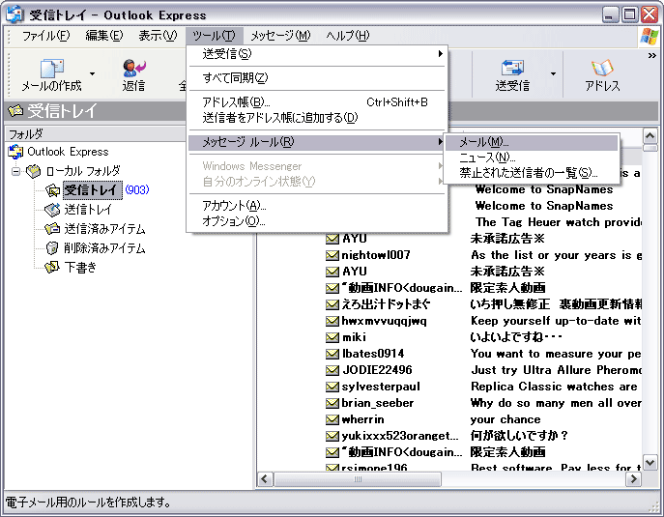This screenshot has height=517, width=664.
Task: Open the ファイル(F) menu
Action: 45,36
